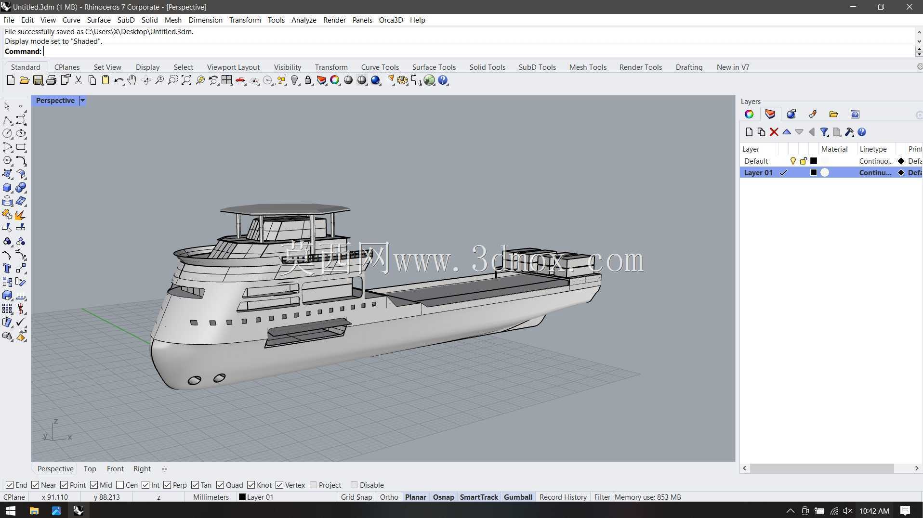Image resolution: width=923 pixels, height=518 pixels.
Task: Move layer up with the blue triangle
Action: [787, 132]
